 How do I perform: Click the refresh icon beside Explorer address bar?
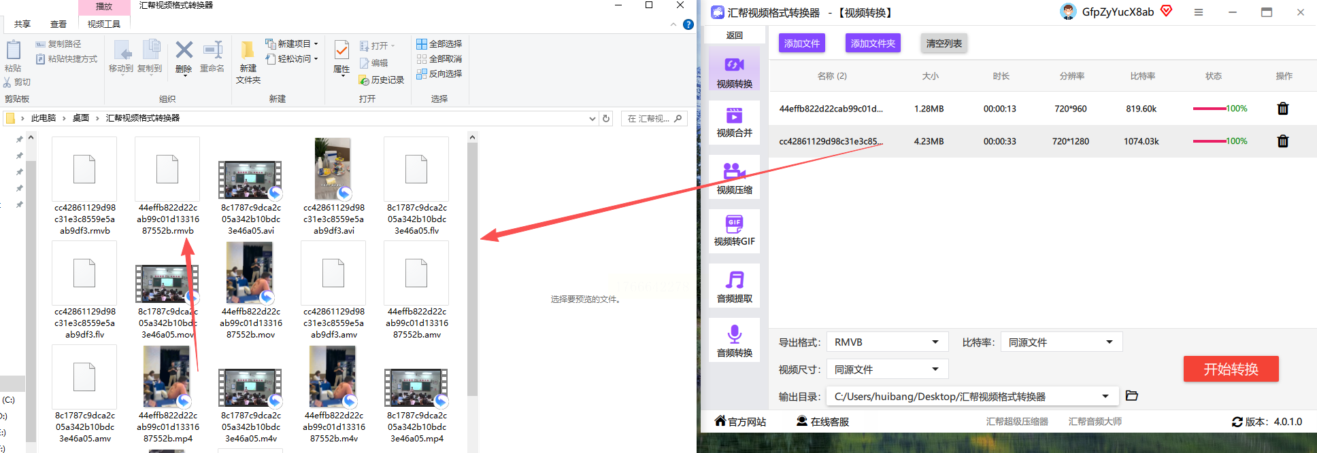(606, 118)
